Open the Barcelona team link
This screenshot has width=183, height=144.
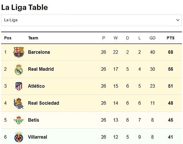(39, 52)
